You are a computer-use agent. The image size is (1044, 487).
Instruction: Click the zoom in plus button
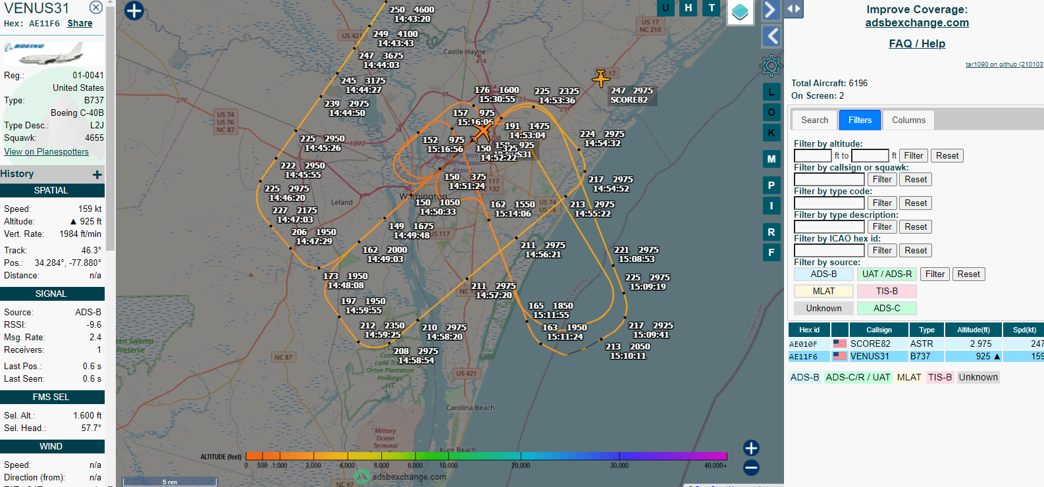pos(751,448)
